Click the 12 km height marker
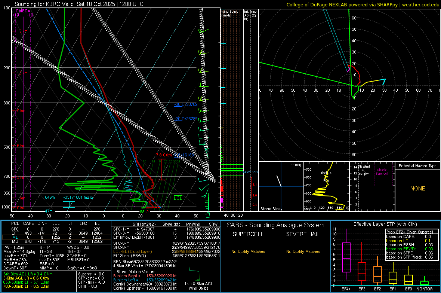This screenshot has height=293, width=441. 22,73
